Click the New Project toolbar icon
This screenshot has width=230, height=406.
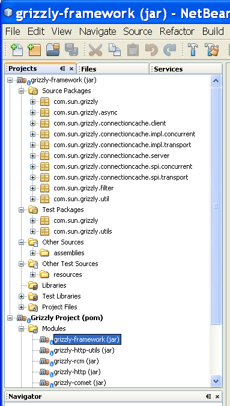34,49
